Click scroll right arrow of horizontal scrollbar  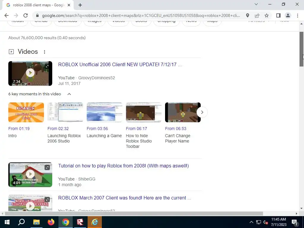tap(297, 214)
